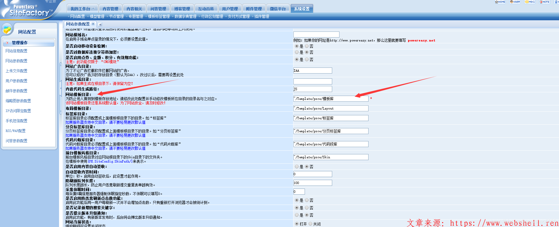The width and height of the screenshot is (559, 227).
Task: Open the NOTE icon link
Action: (x=544, y=2)
